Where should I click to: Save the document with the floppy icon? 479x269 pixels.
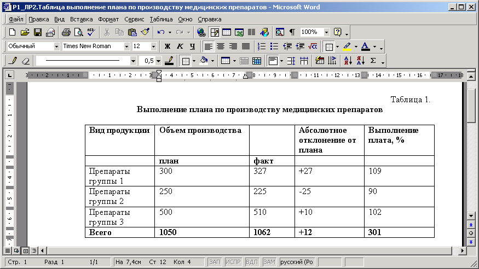click(x=38, y=32)
